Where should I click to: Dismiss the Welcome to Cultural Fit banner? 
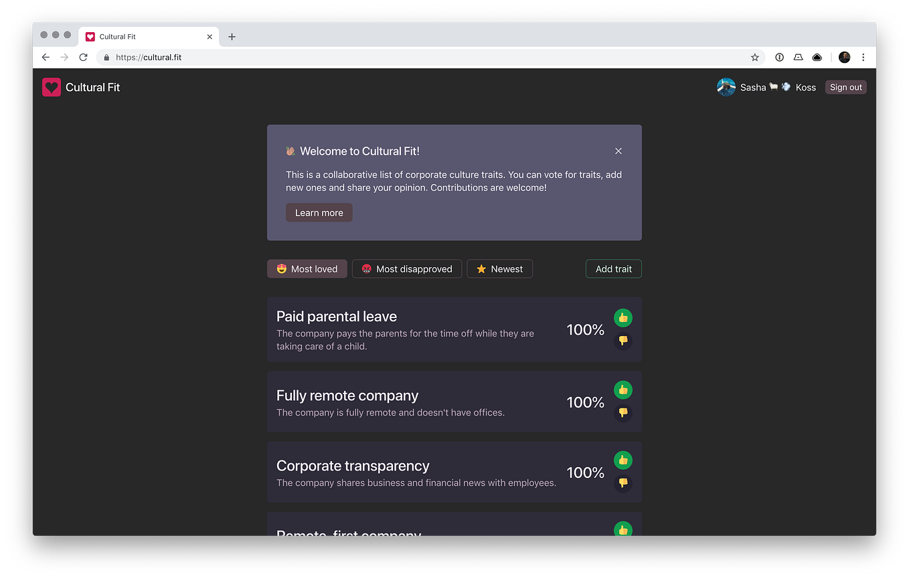pos(618,151)
